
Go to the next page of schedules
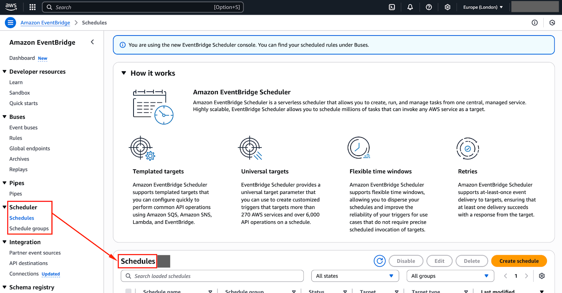[526, 276]
